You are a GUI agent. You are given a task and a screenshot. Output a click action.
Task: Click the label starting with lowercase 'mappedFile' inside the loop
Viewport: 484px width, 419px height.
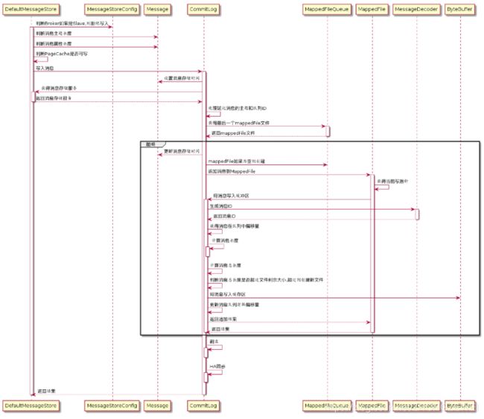(237, 161)
